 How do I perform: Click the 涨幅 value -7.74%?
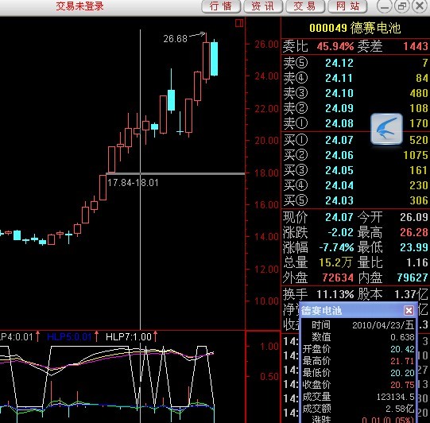click(x=336, y=247)
